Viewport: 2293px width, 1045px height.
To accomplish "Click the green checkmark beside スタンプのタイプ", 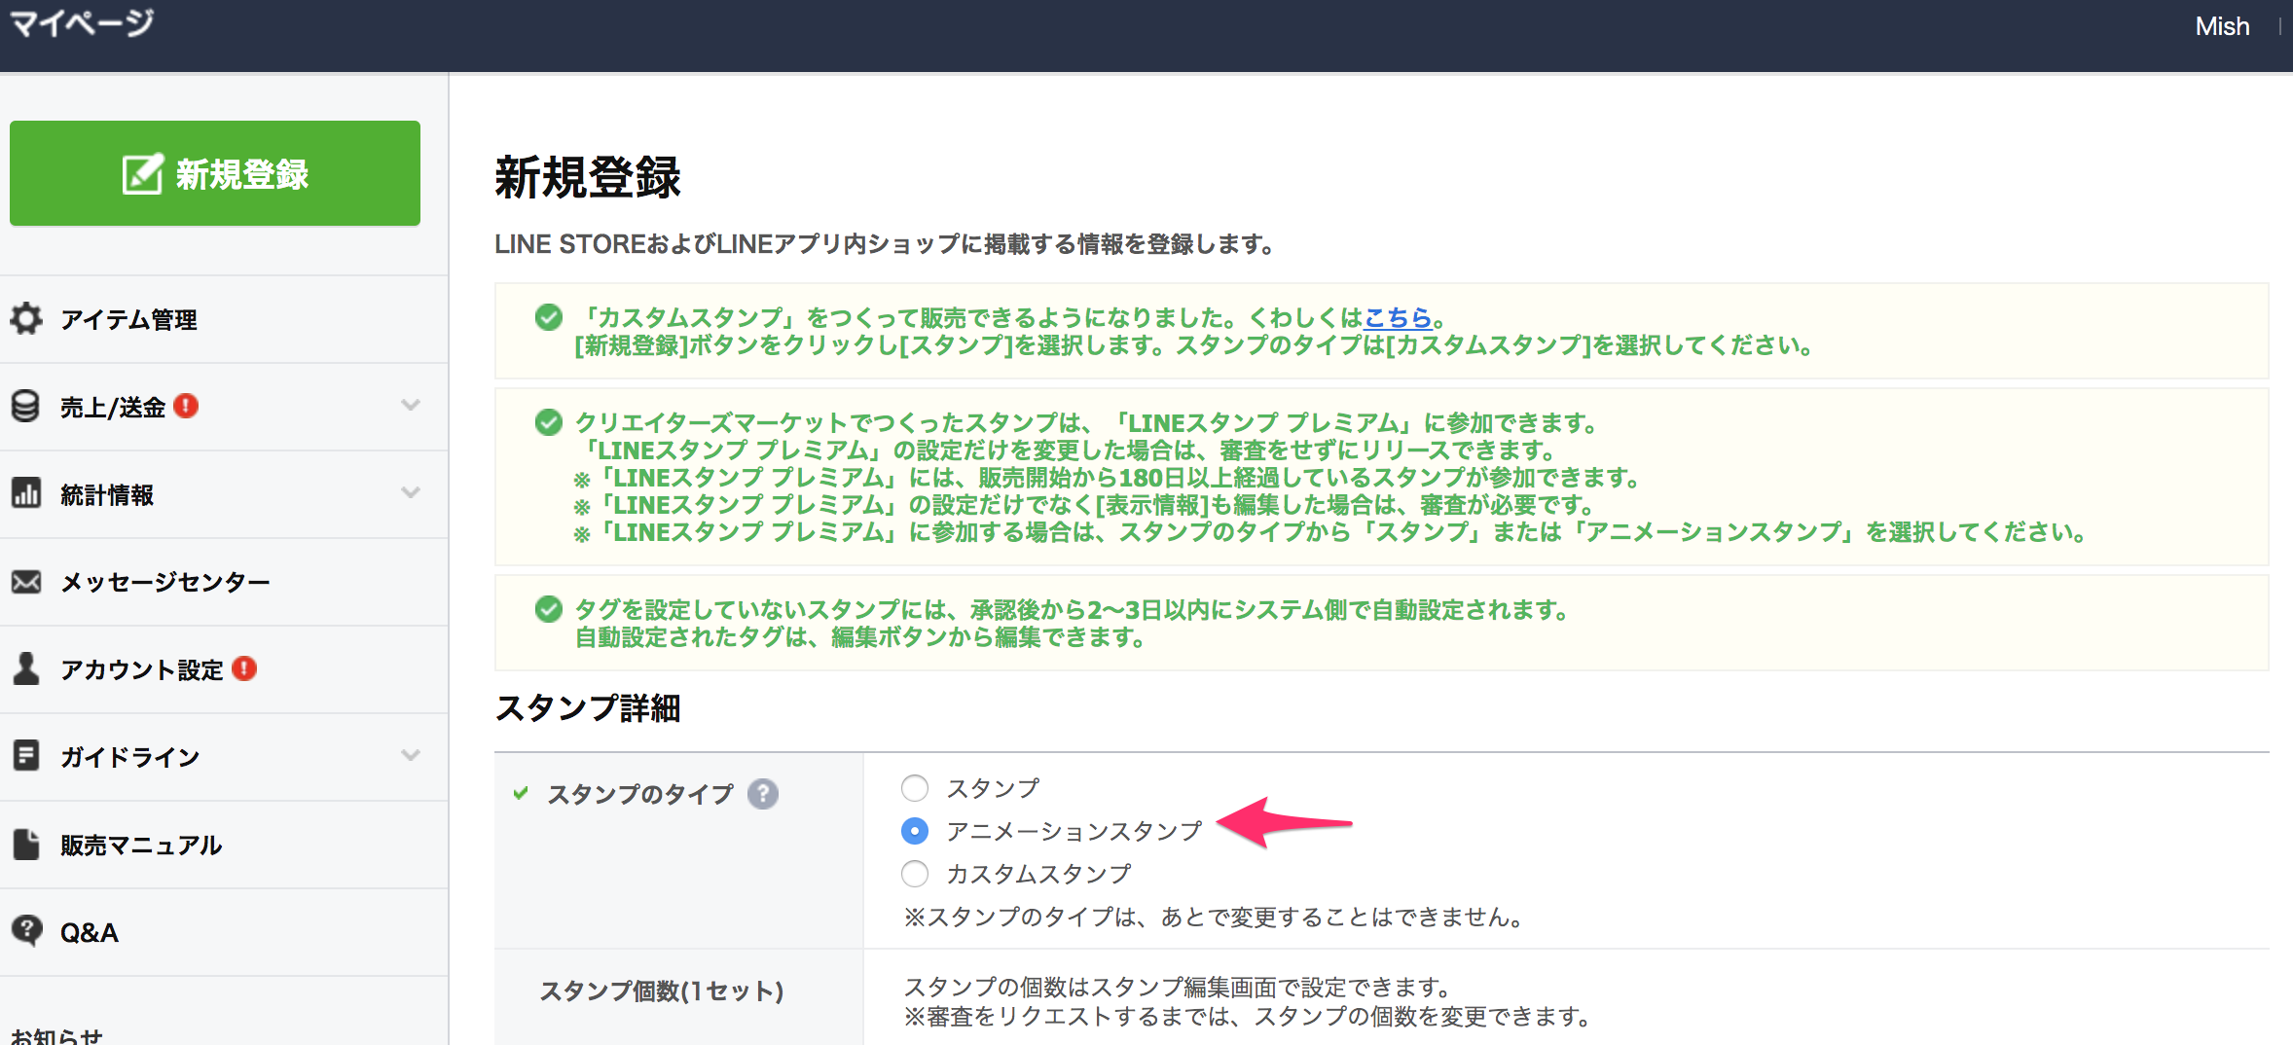I will pos(521,793).
